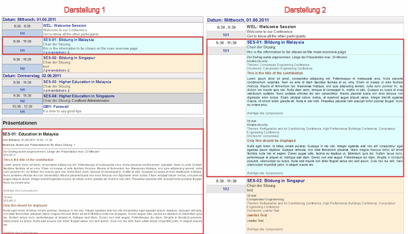This screenshot has height=234, width=408.
Task: Open SES-04: Higher Education in Singapore
Action: (79, 96)
